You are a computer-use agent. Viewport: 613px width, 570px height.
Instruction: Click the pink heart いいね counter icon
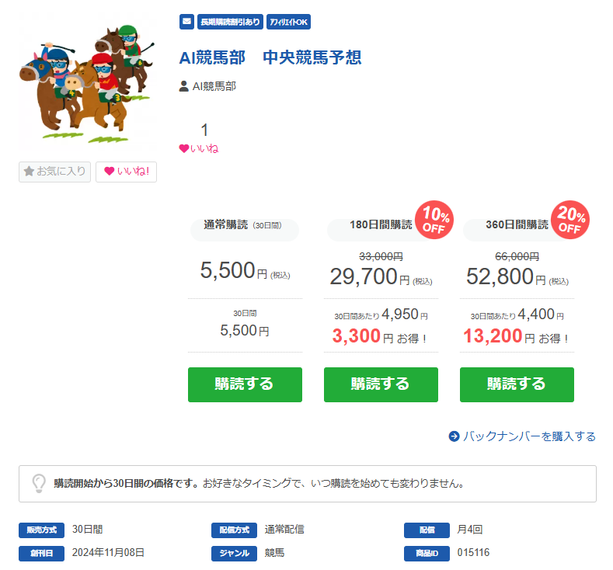tap(184, 148)
